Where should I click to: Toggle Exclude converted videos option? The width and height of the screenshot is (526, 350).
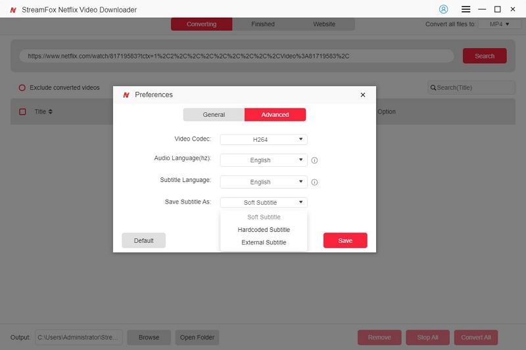[22, 88]
